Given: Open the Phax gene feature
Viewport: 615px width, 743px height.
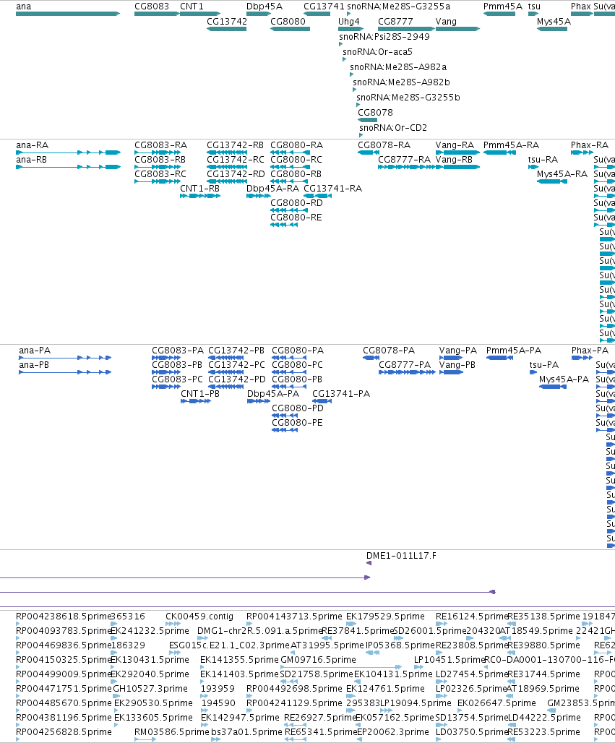Looking at the screenshot, I should pyautogui.click(x=582, y=14).
